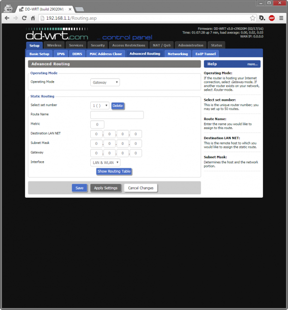Delete the selected static route

click(118, 106)
